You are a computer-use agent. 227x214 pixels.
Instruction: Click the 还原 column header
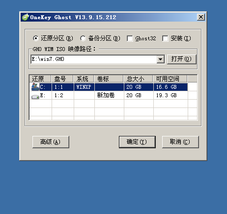click(x=40, y=79)
